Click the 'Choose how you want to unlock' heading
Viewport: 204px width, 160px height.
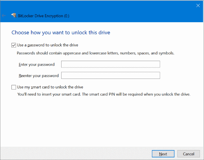point(61,32)
